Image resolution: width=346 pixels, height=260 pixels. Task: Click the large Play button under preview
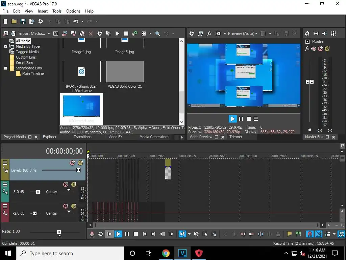[x=232, y=119]
